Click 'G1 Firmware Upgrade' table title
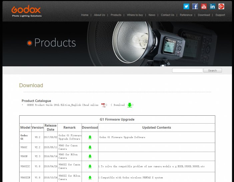 pyautogui.click(x=117, y=119)
